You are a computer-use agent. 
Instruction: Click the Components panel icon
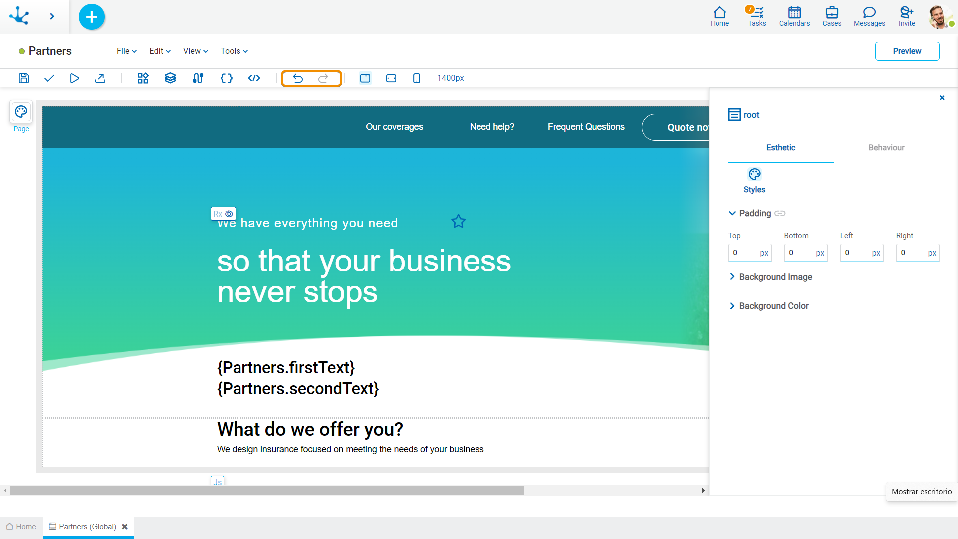tap(142, 78)
